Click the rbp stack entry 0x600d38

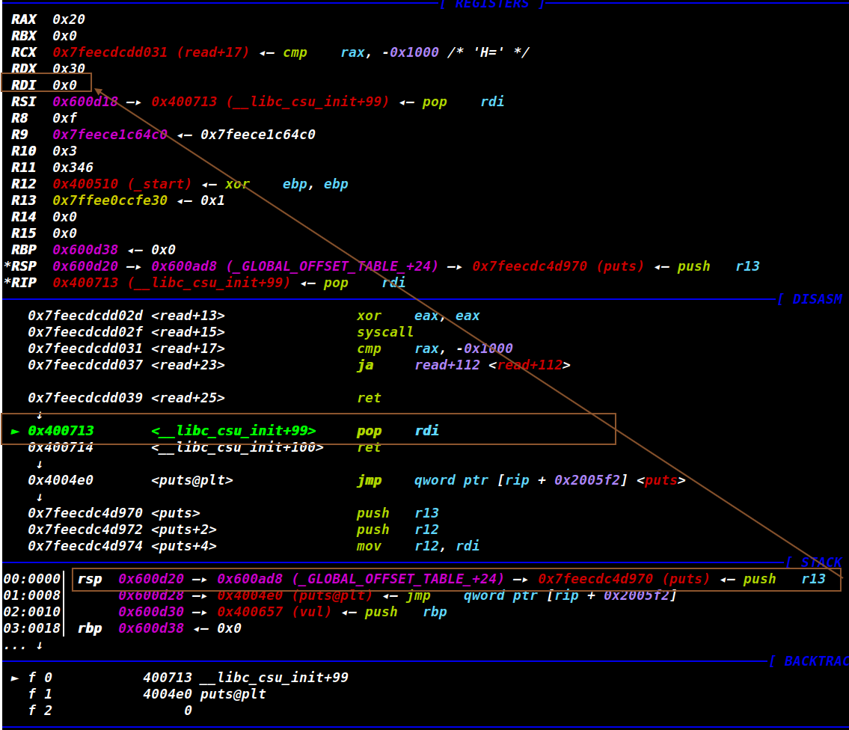coord(151,628)
